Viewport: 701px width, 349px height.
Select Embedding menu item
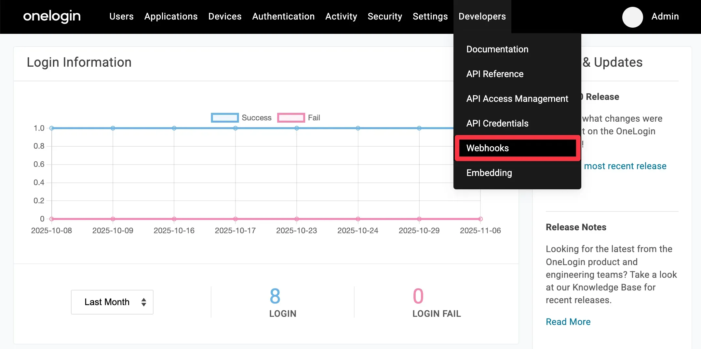[489, 173]
